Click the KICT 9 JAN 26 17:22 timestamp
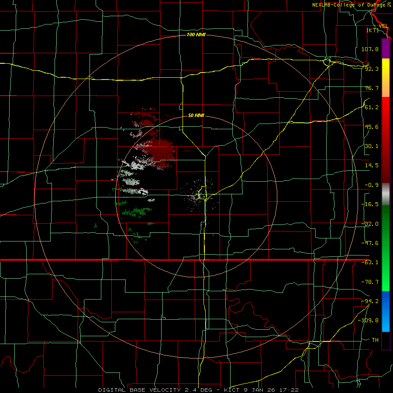This screenshot has width=393, height=393. click(x=261, y=390)
